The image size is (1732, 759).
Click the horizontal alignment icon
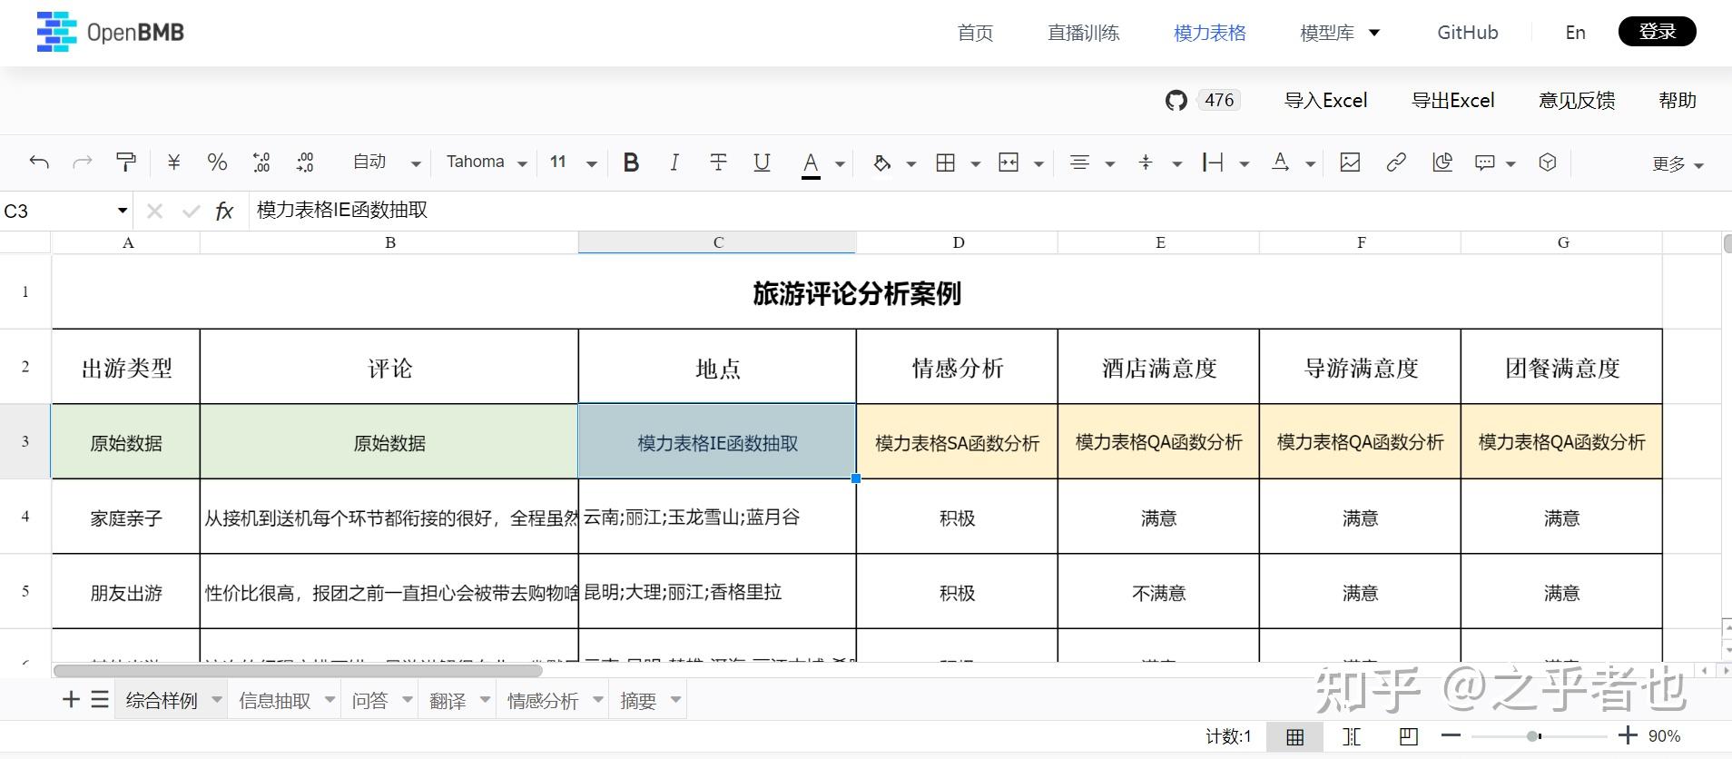1079,163
